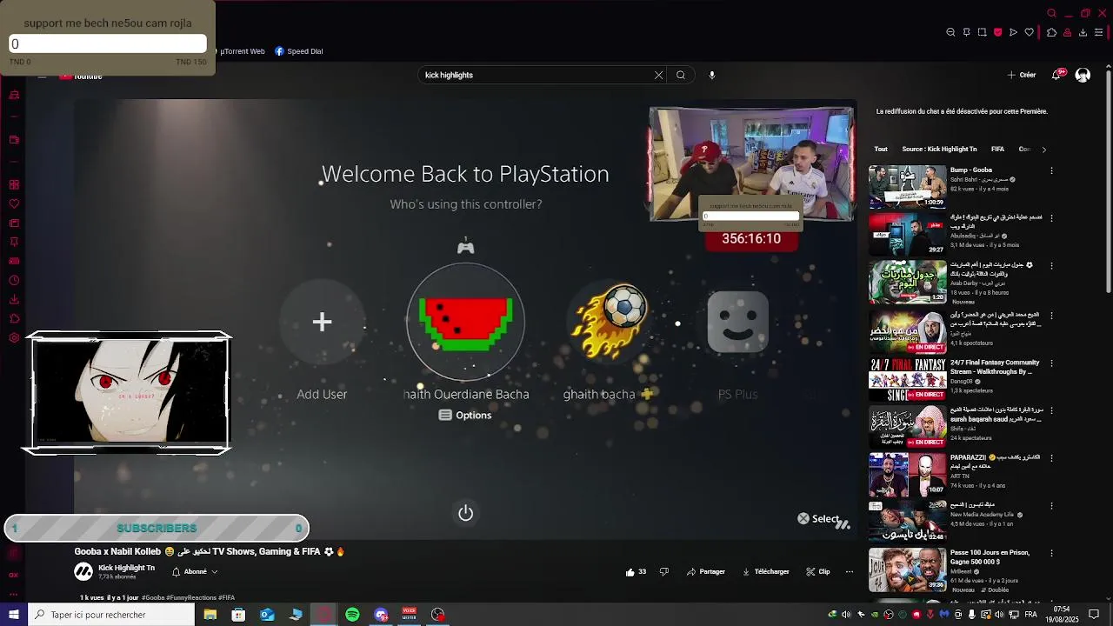Image resolution: width=1113 pixels, height=626 pixels.
Task: Open Microsoft Store from the taskbar
Action: pos(238,615)
